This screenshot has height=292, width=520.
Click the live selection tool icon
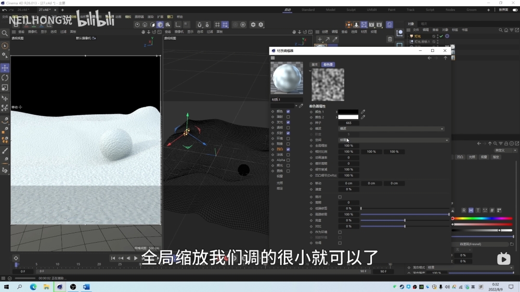(x=5, y=46)
